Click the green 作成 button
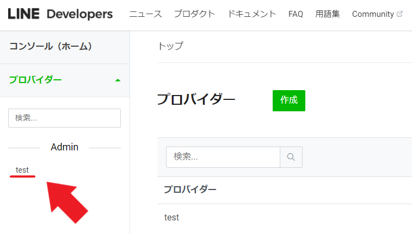The height and width of the screenshot is (234, 412). coord(289,100)
